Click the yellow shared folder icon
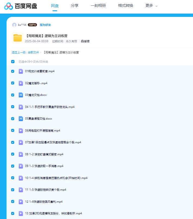The image size is (193, 219). click(17, 38)
